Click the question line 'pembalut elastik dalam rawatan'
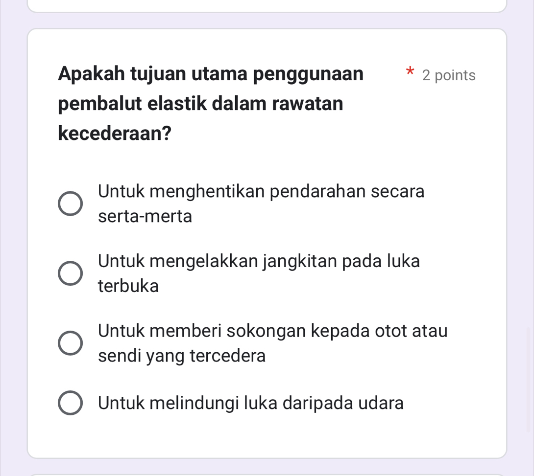534x476 pixels. (x=200, y=104)
